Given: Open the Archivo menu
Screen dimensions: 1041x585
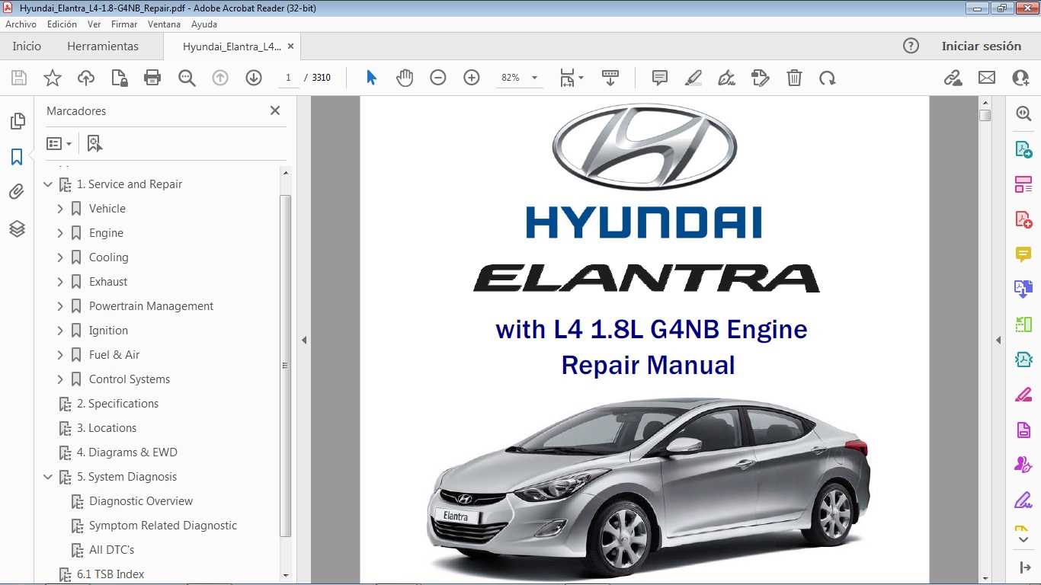Looking at the screenshot, I should click(x=21, y=24).
